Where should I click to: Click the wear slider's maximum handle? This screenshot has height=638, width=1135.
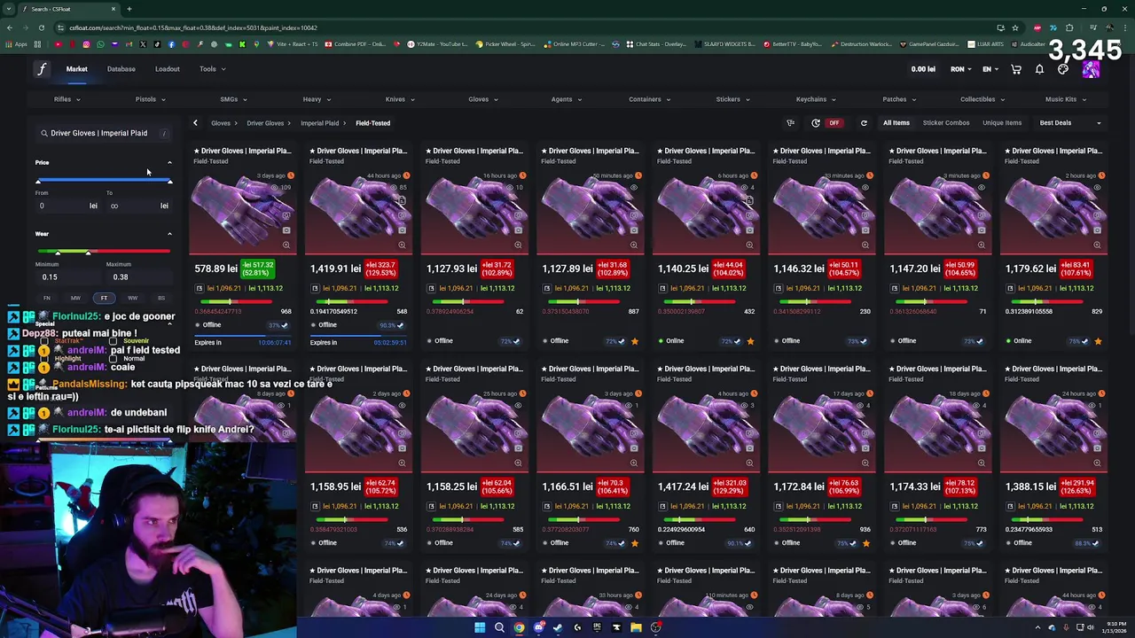88,253
